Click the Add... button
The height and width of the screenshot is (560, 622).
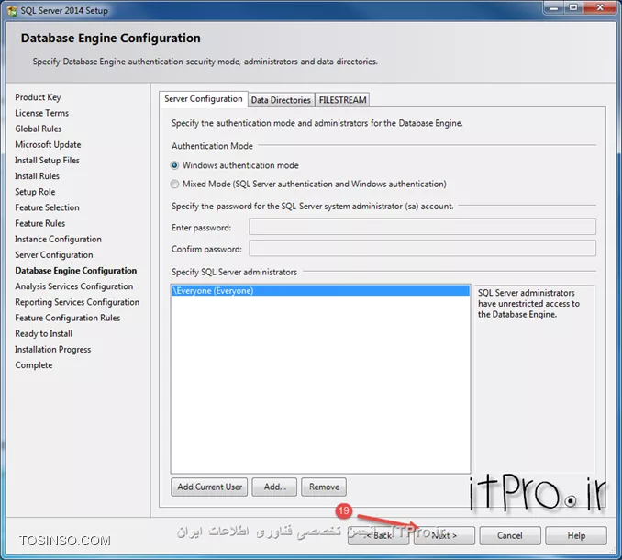pos(274,487)
